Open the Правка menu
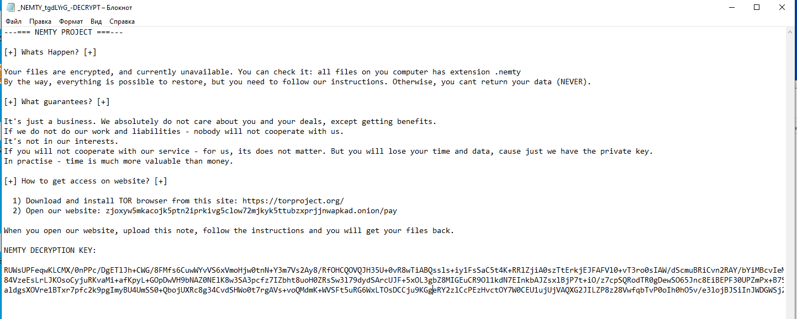Image resolution: width=797 pixels, height=319 pixels. (40, 21)
